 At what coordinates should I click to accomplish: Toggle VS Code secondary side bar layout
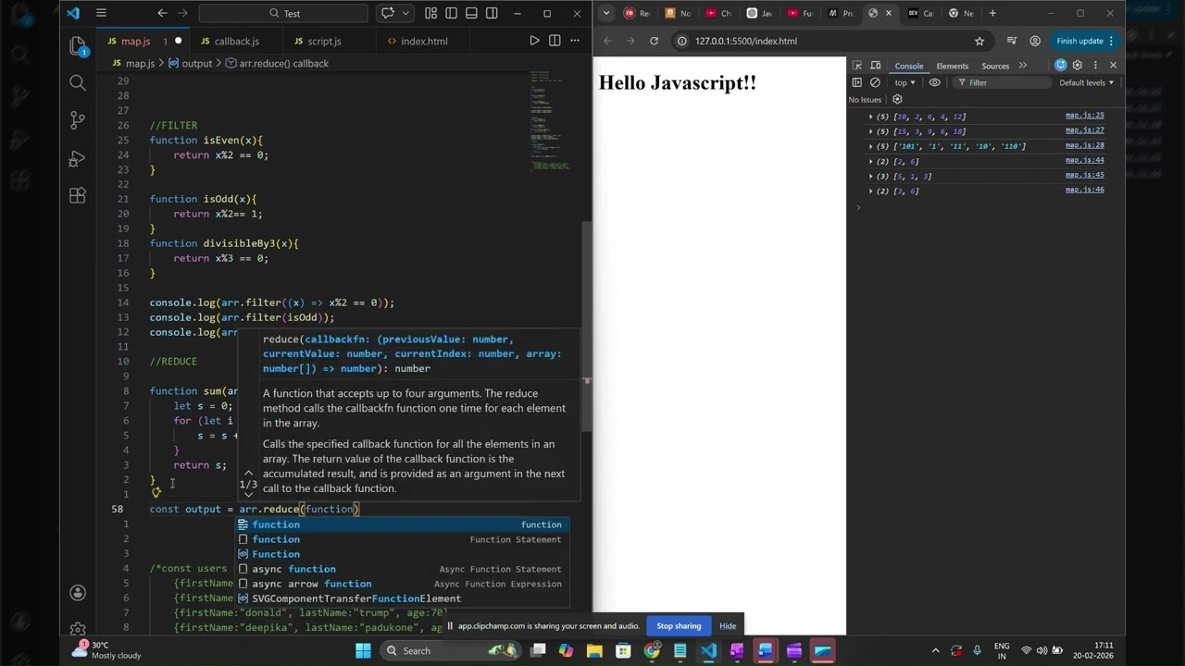point(492,13)
